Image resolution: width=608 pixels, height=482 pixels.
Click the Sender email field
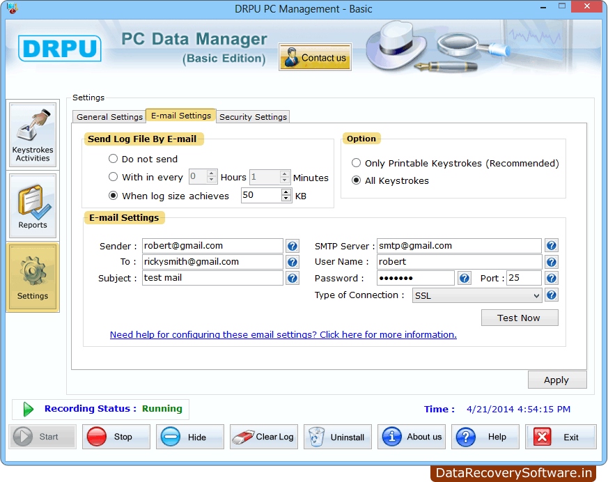point(212,246)
